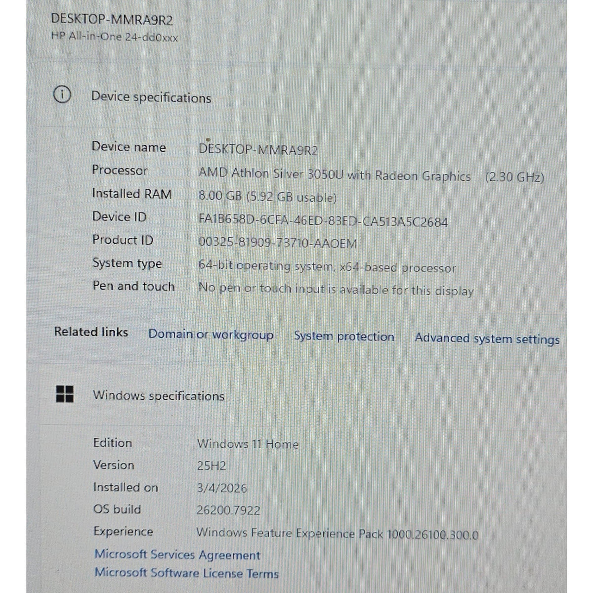Click the Edition label
The height and width of the screenshot is (593, 593).
click(113, 442)
